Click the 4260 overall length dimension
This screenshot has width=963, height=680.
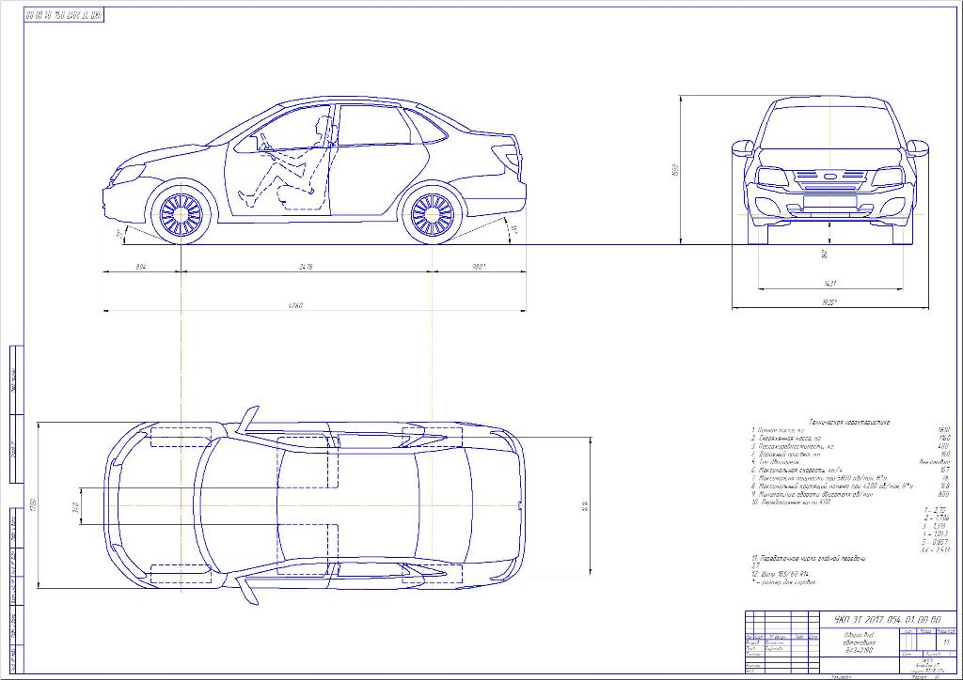[295, 305]
